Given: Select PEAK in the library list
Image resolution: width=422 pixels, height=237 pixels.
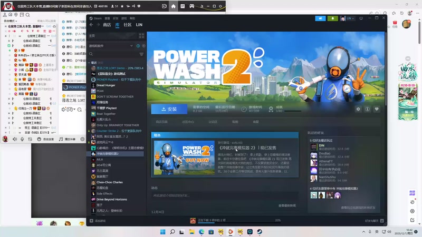Looking at the screenshot, I should [x=100, y=91].
